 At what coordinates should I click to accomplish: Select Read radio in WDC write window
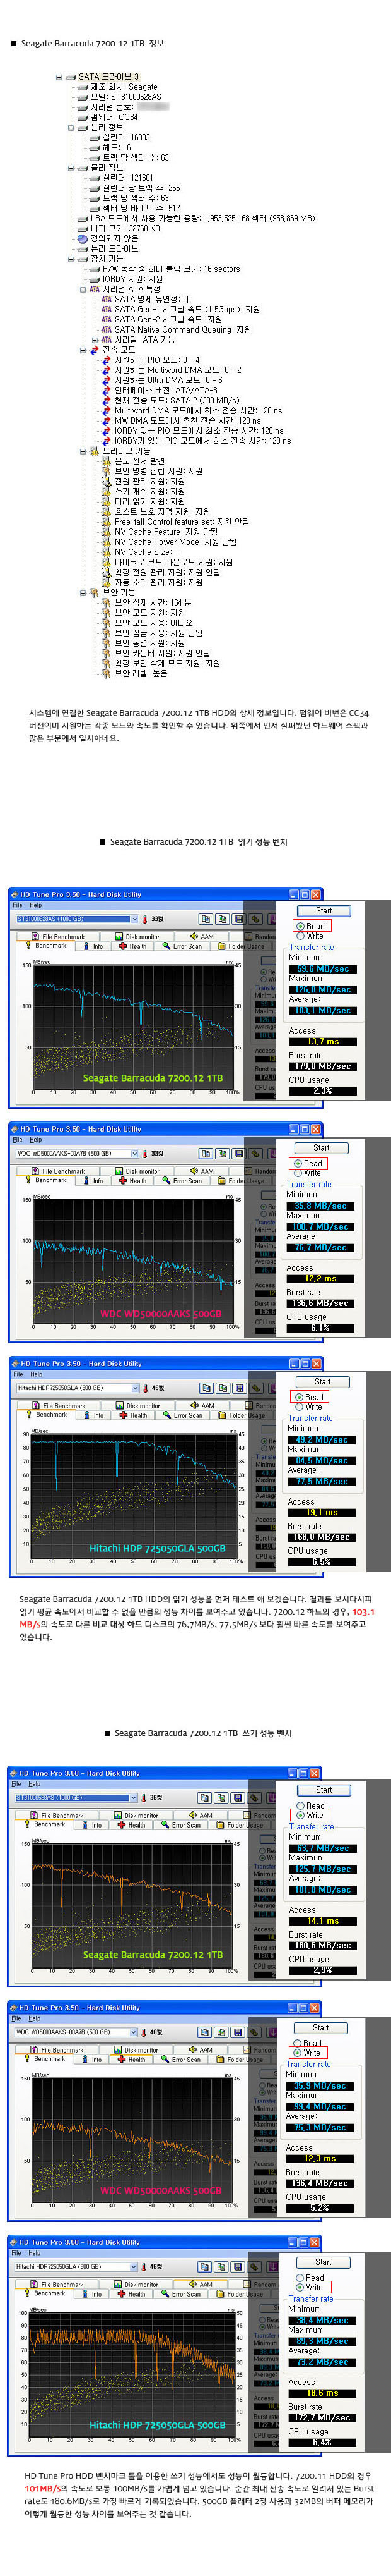pyautogui.click(x=298, y=2043)
